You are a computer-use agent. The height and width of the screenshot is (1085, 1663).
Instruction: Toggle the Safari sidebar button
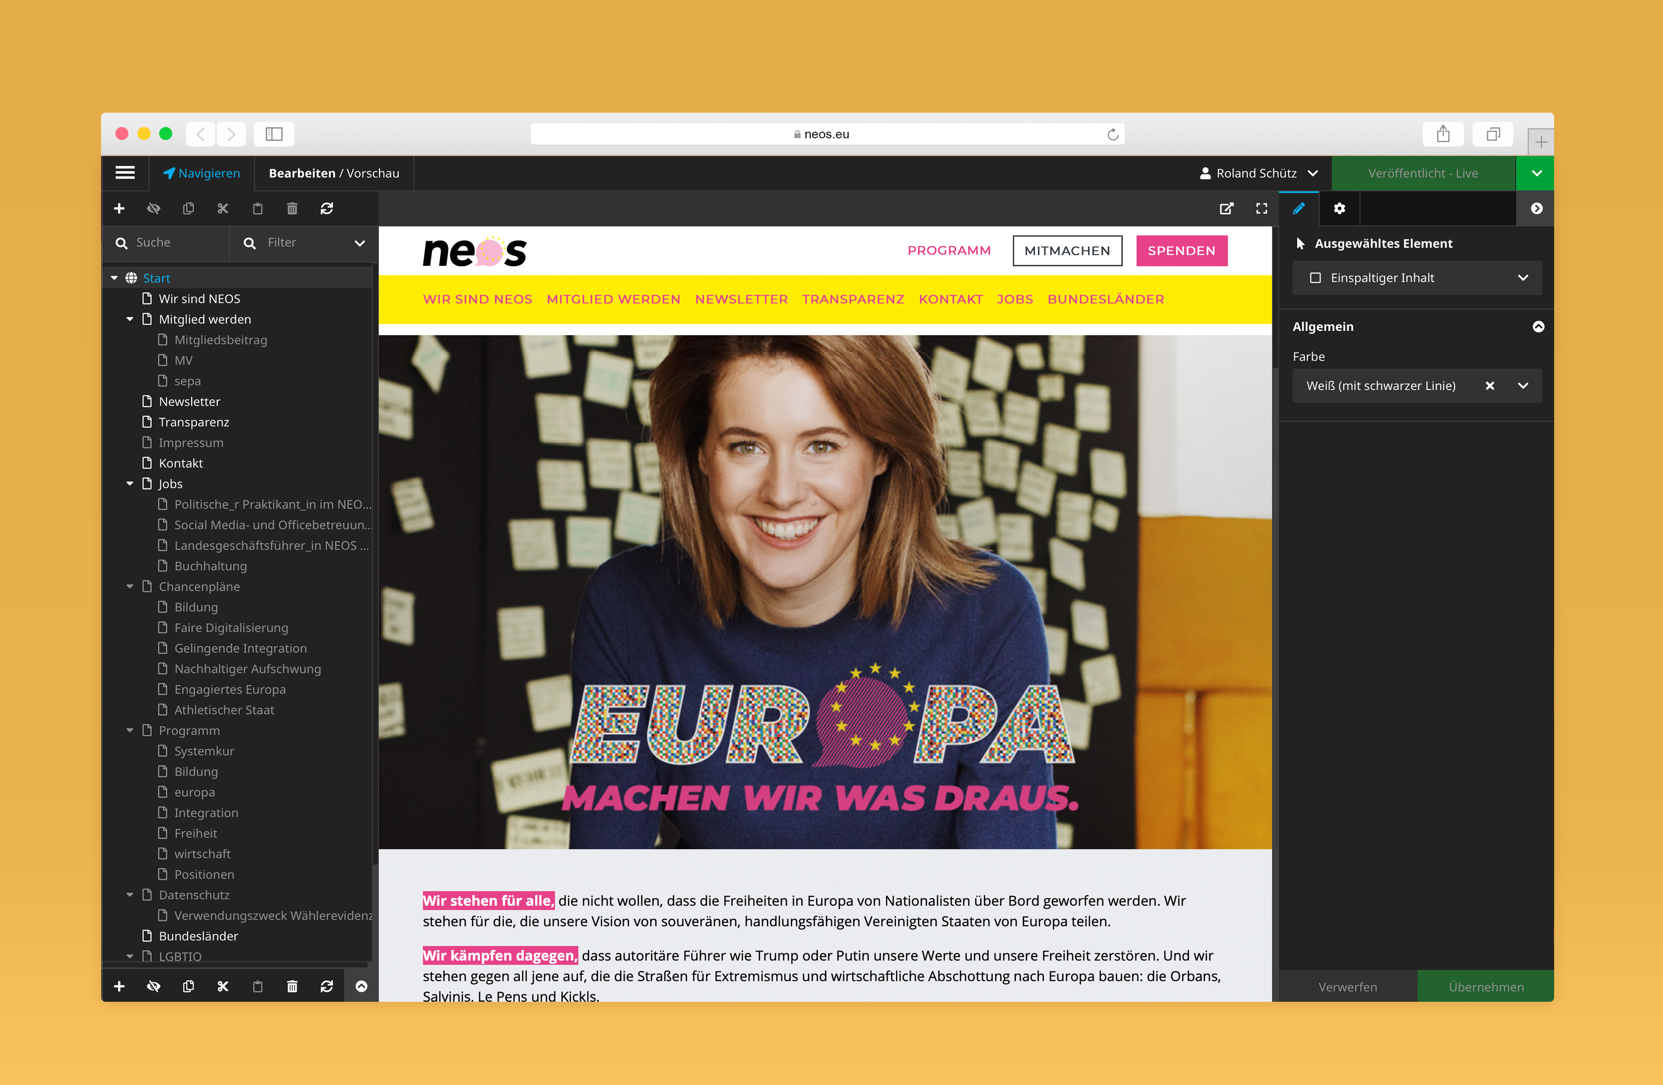point(274,134)
